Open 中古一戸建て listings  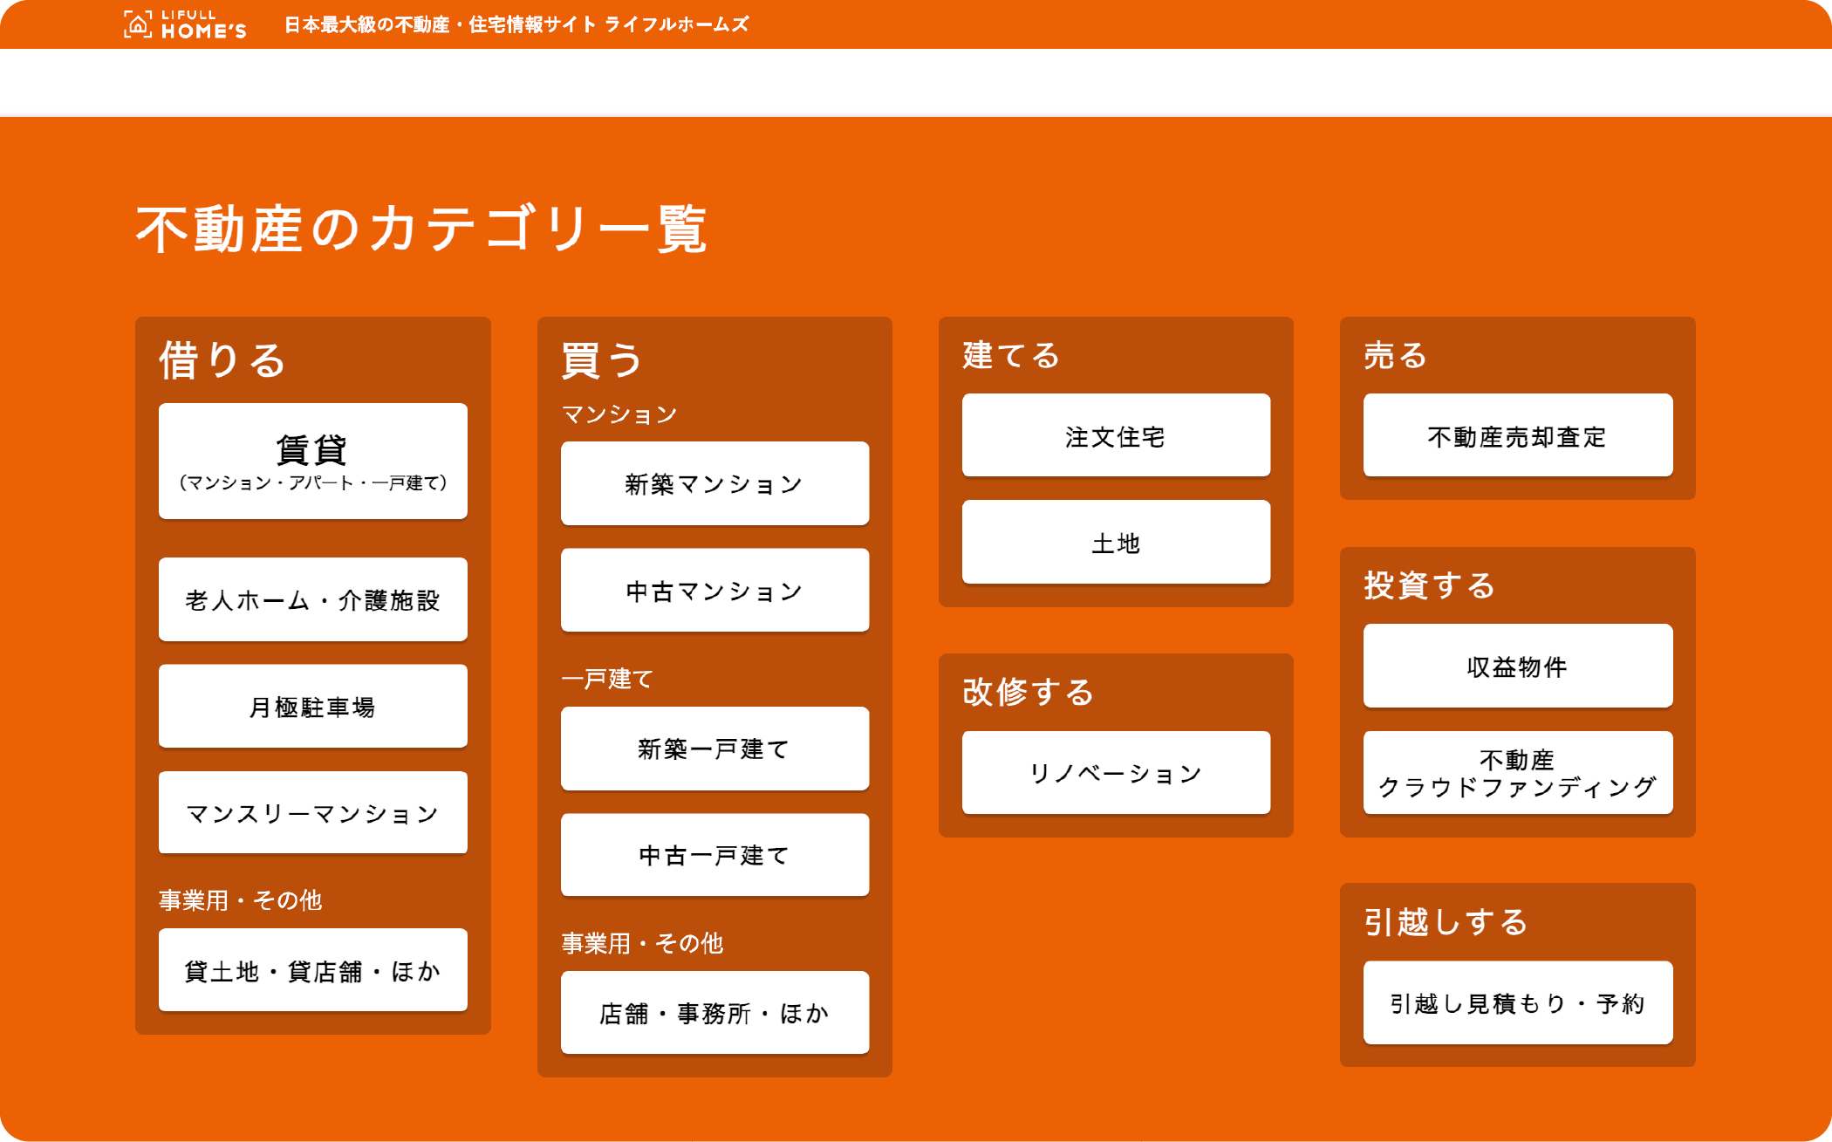point(714,855)
